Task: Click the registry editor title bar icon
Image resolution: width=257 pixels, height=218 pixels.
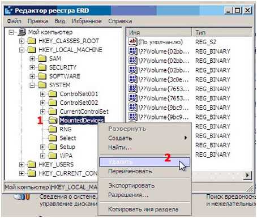Action: pos(8,11)
